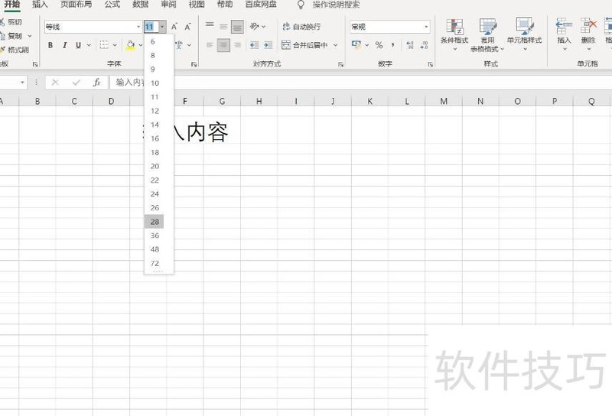Switch to 视图 View tab
Viewport: 612px width, 416px height.
pos(197,5)
